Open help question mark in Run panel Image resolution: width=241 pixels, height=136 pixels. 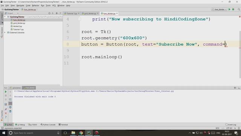6,117
